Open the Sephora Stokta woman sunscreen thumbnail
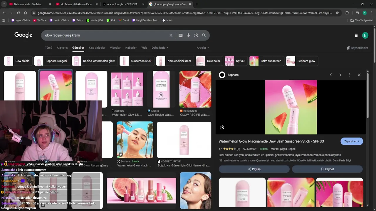Screen dimensions: 376x211 pyautogui.click(x=135, y=140)
